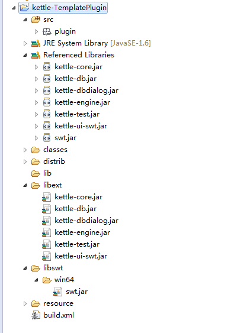Screen dimensions: 228x333
Task: Select the plugin package label
Action: (65, 32)
